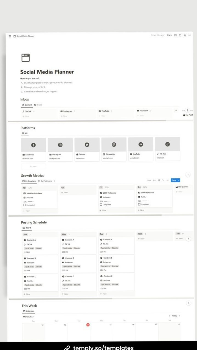Click Today in the calendar
The height and width of the screenshot is (350, 197).
pos(175,316)
